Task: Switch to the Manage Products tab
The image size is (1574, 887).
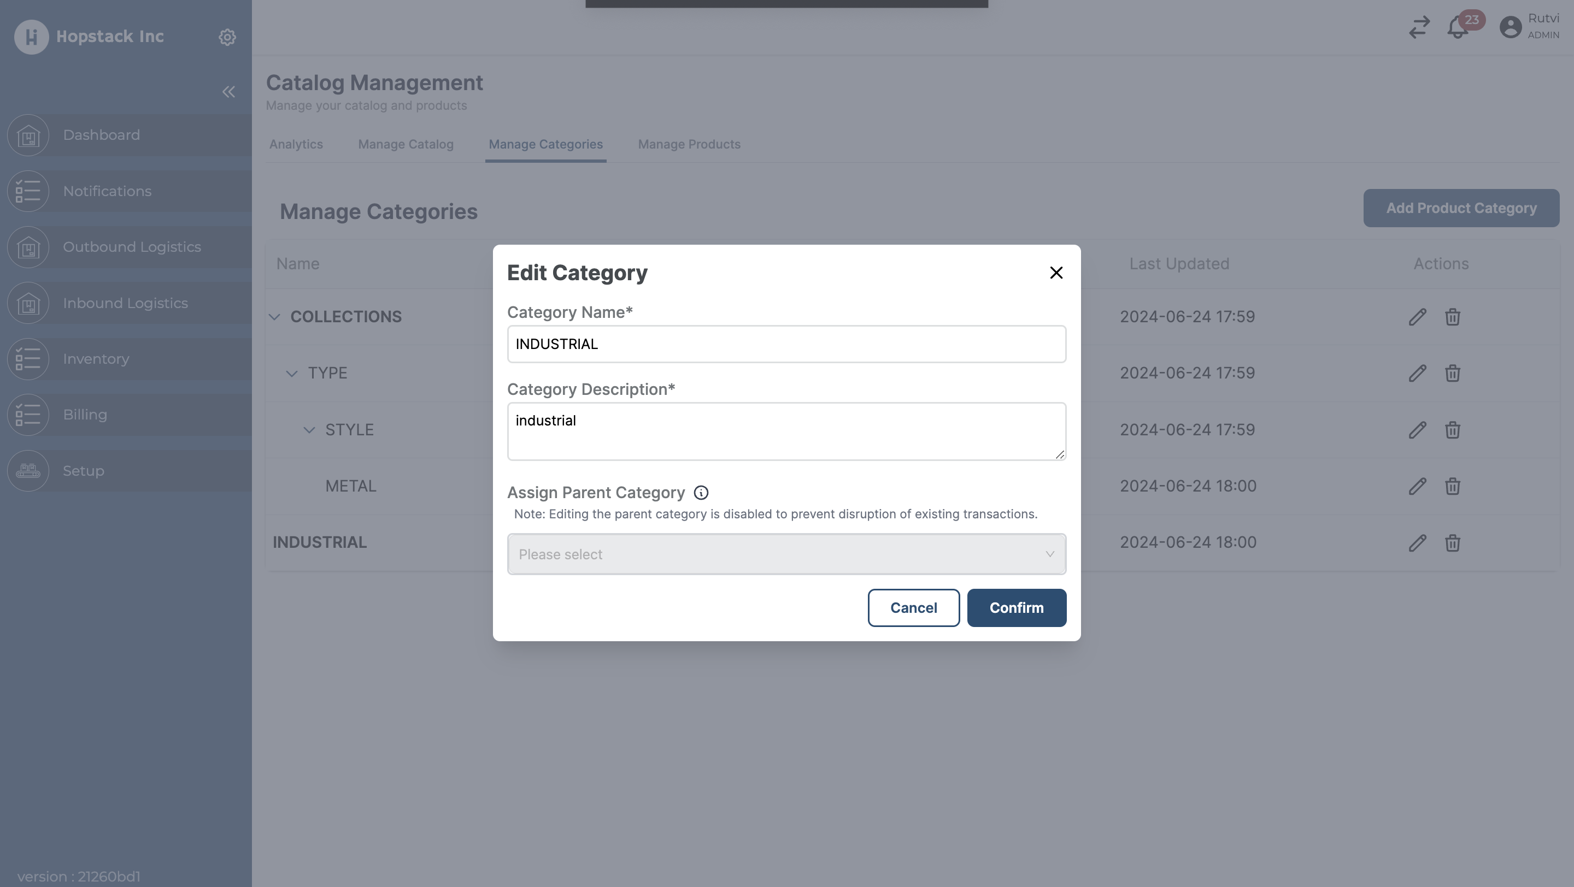Action: click(x=689, y=144)
